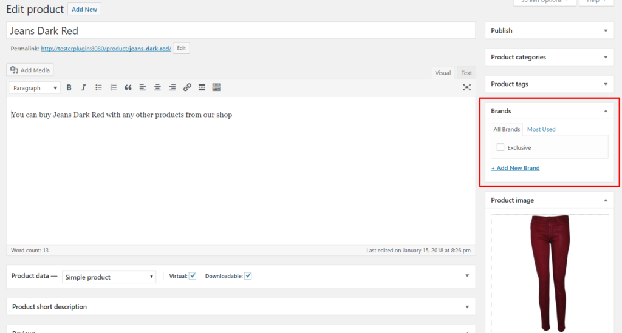Click the red jeans product image

(550, 273)
